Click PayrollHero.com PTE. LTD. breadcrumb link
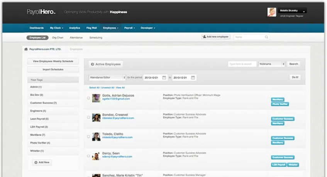This screenshot has height=177, width=327. [x=45, y=49]
